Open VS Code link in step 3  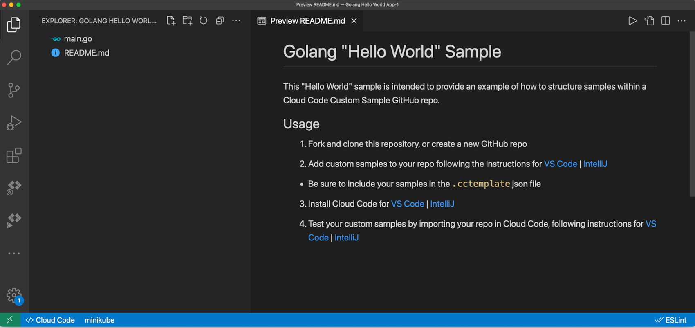408,204
